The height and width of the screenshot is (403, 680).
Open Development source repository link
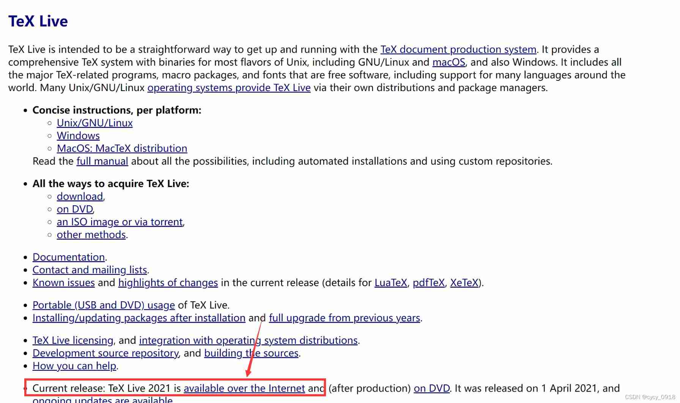pos(105,353)
